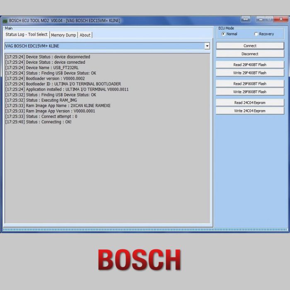290x290 pixels.
Task: Click the Connect button
Action: pos(250,46)
